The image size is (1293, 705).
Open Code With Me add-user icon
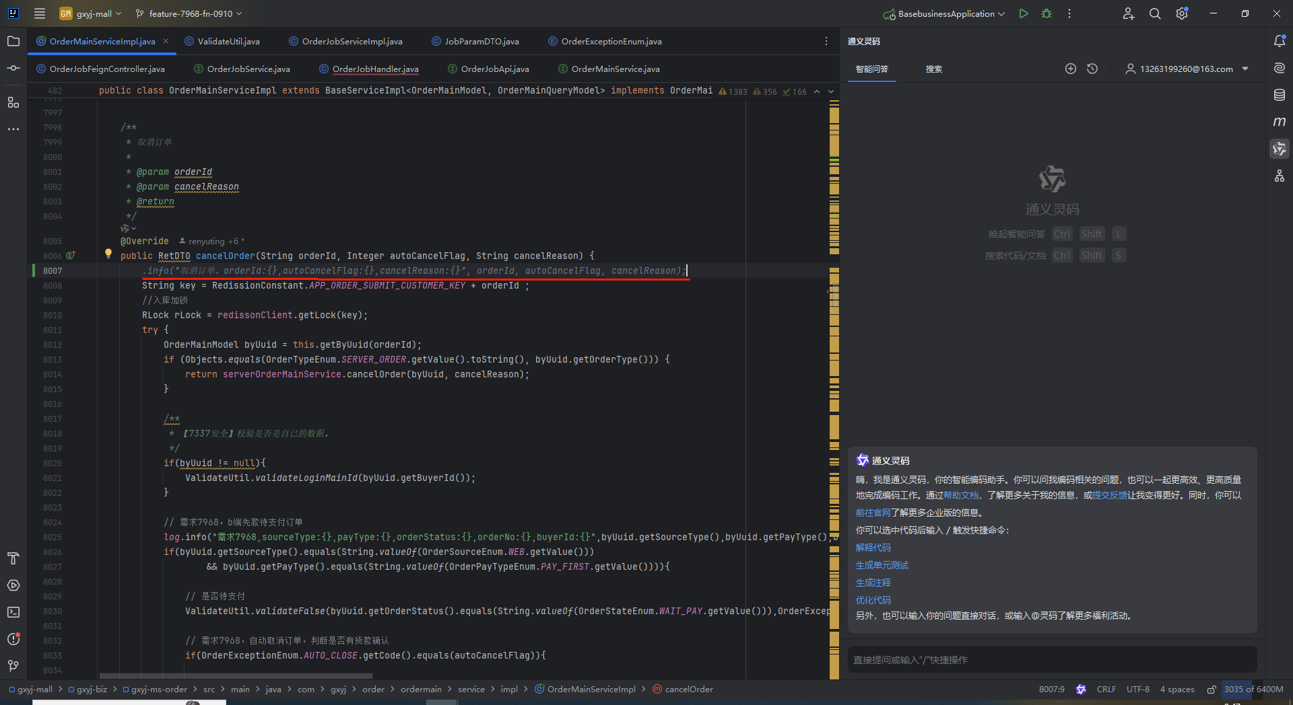coord(1129,13)
